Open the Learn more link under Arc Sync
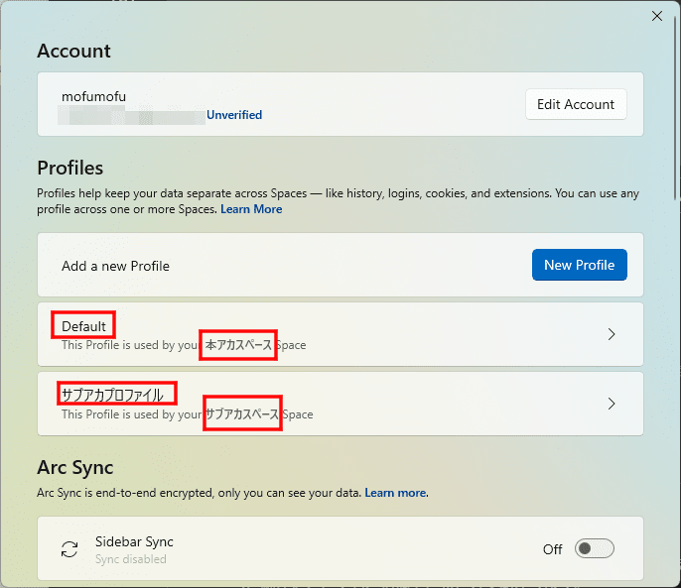 (395, 493)
